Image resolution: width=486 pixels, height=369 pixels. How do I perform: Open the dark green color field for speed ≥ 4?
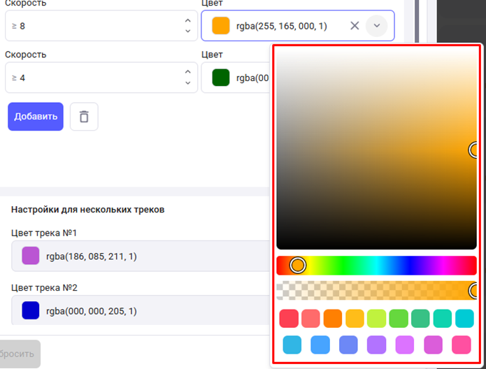click(238, 78)
